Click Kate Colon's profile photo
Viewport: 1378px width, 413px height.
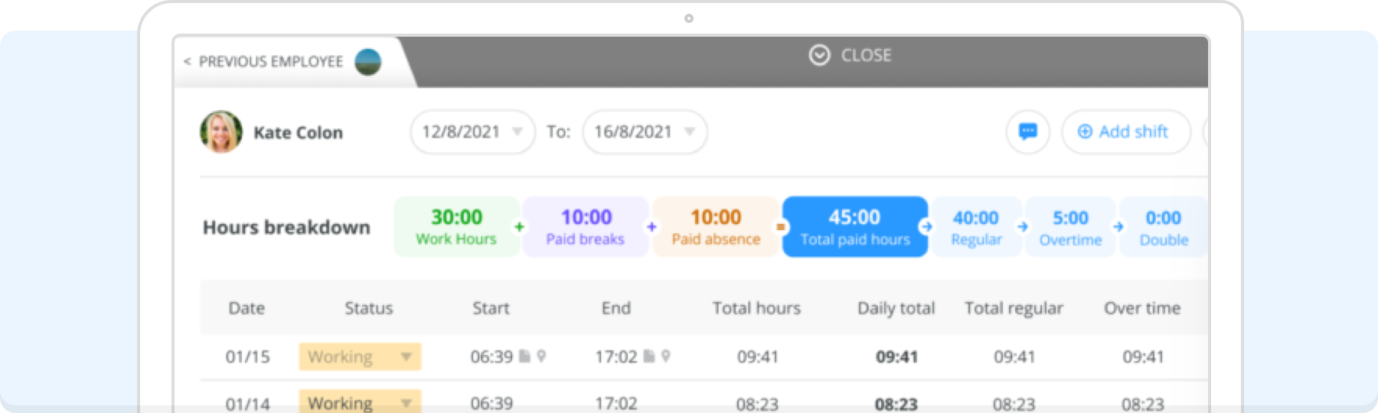point(221,132)
